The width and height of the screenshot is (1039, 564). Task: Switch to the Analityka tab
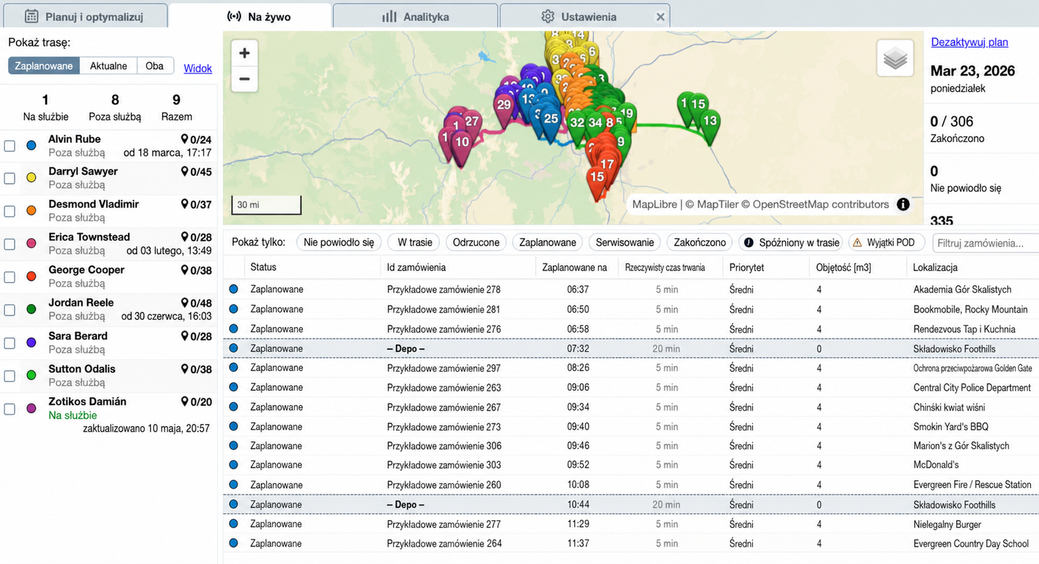tap(415, 17)
